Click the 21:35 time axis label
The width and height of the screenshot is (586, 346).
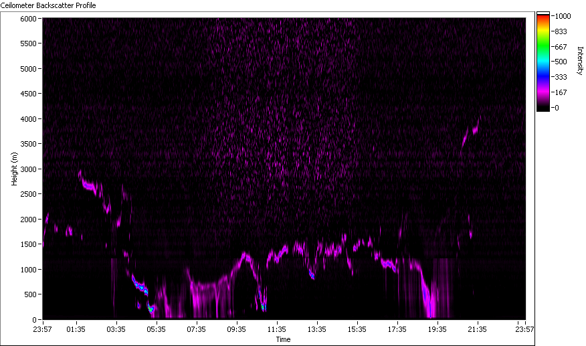(478, 329)
